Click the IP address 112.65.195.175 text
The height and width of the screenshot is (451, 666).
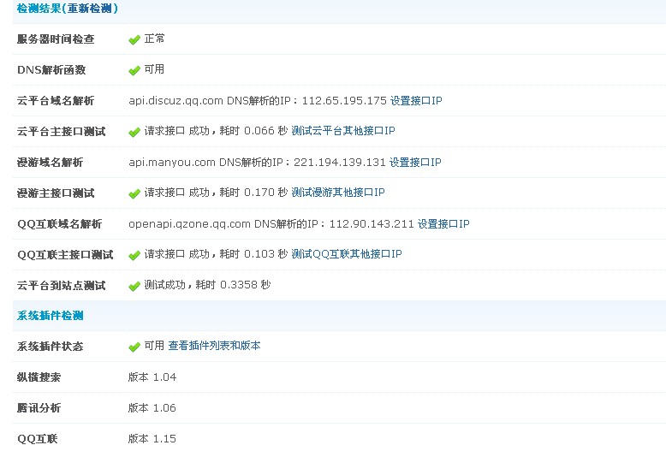click(x=344, y=101)
